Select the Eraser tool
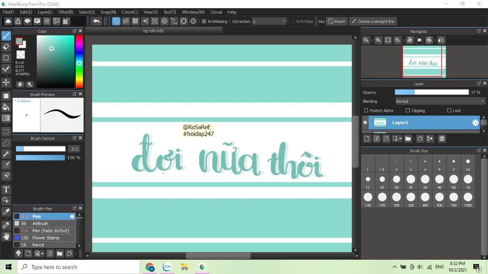 pos(6,47)
